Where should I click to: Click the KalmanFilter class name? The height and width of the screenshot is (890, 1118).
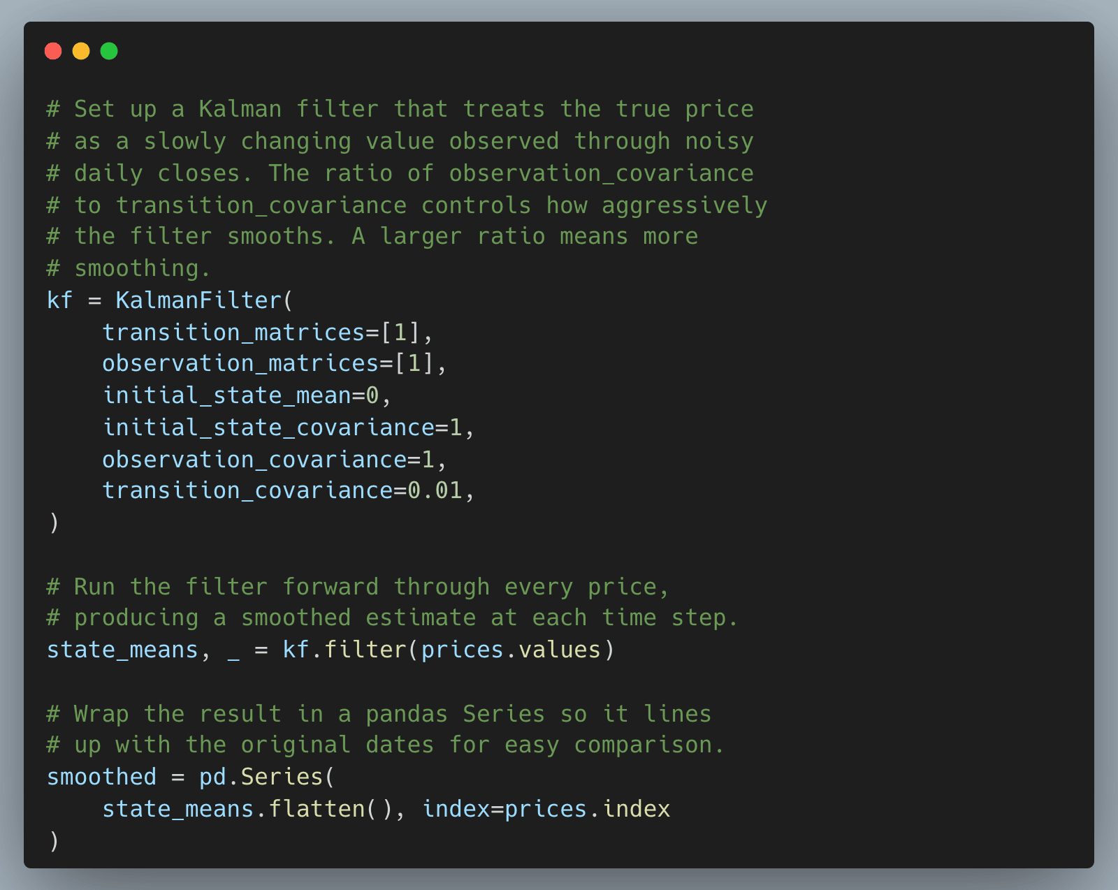point(198,300)
